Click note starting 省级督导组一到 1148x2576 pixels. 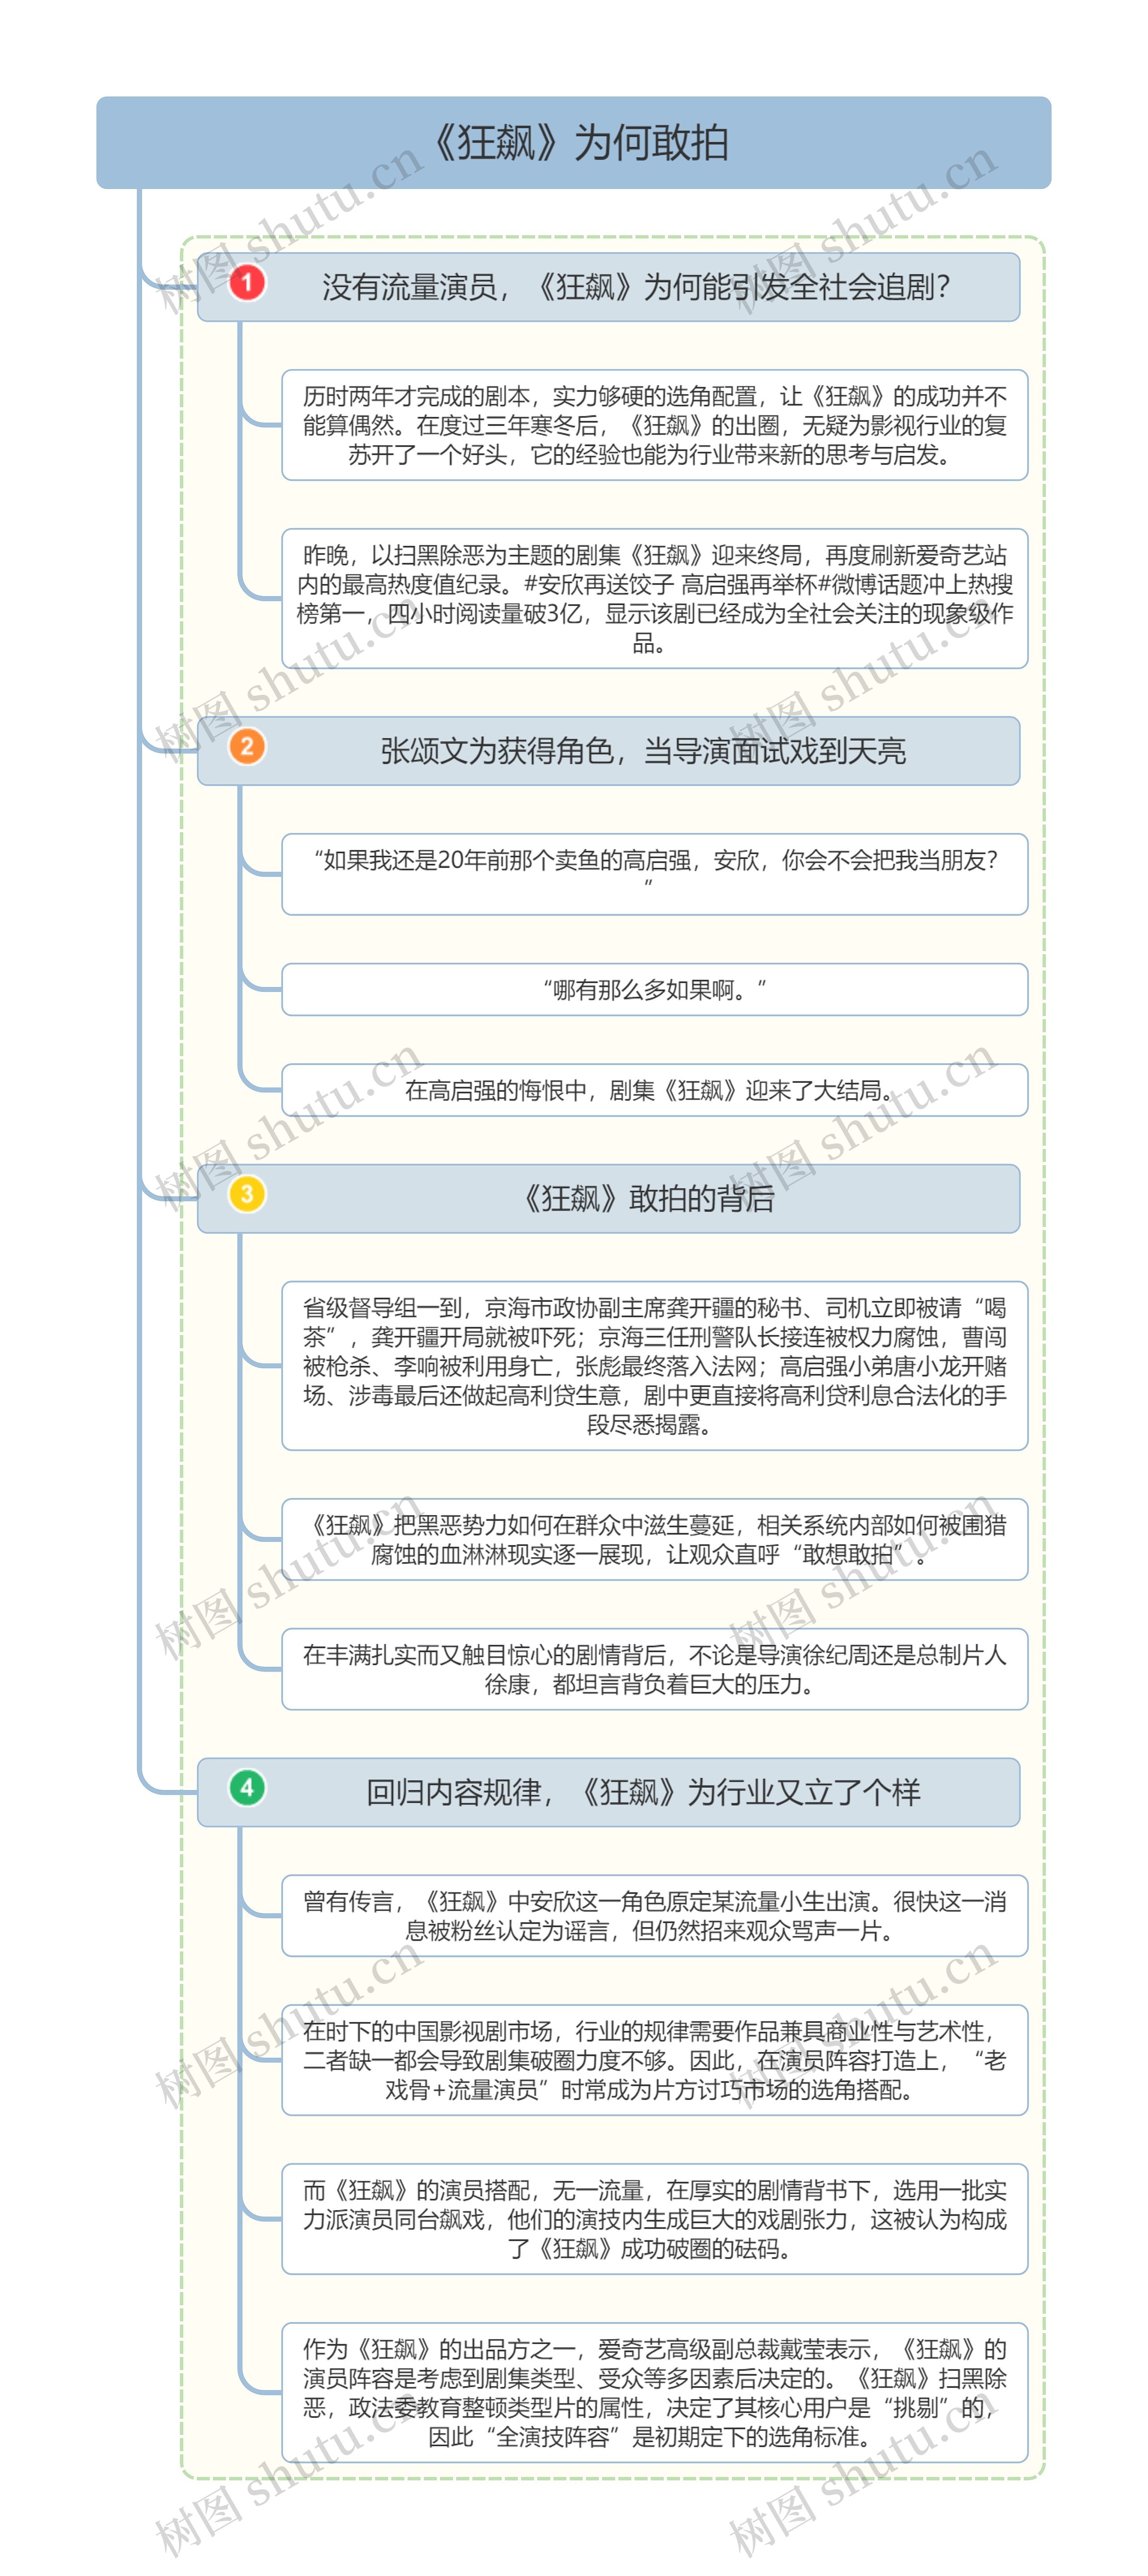(x=655, y=1366)
